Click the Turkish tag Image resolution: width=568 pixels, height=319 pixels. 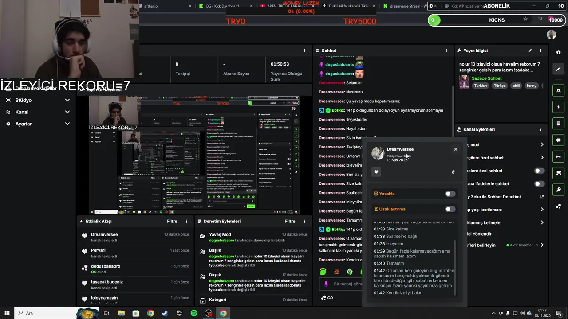click(480, 86)
